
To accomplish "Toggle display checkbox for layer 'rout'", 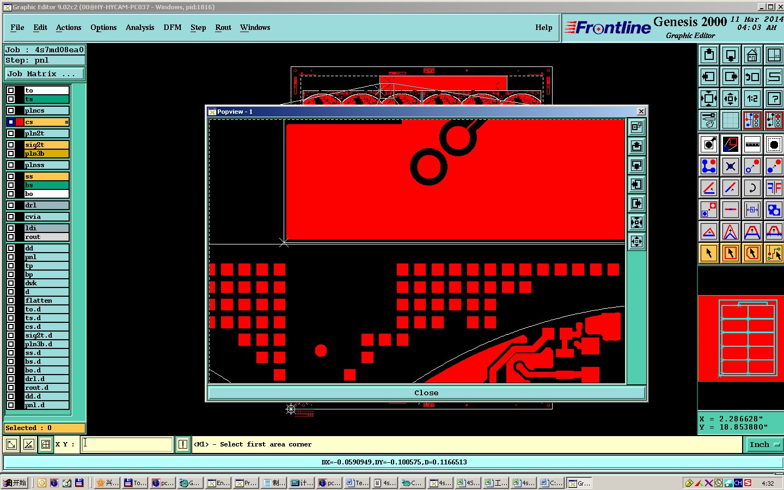I will click(x=11, y=237).
